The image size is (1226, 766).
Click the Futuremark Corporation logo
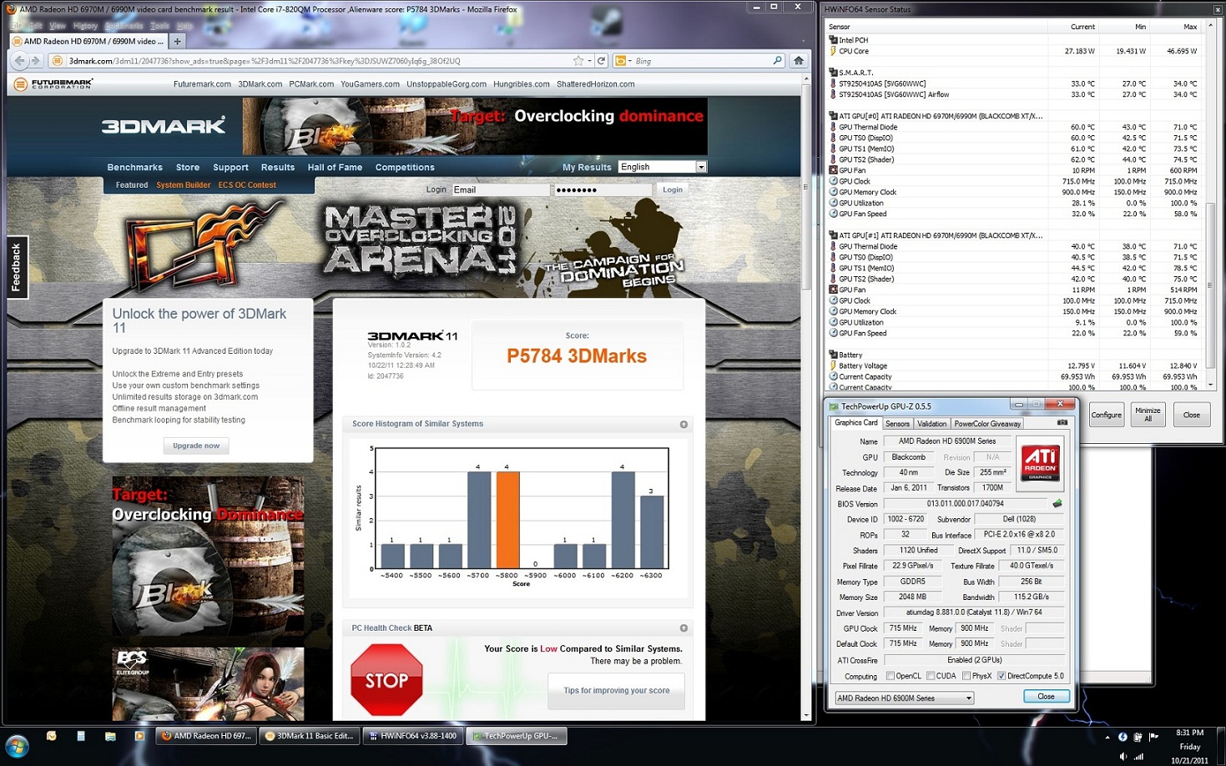coord(54,83)
